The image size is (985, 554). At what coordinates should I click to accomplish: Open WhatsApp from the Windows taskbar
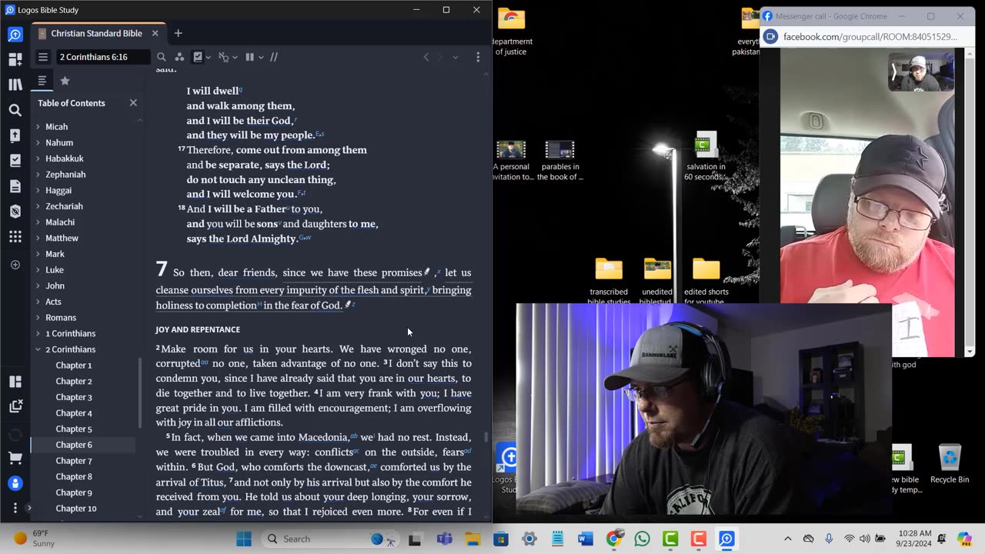coord(642,539)
